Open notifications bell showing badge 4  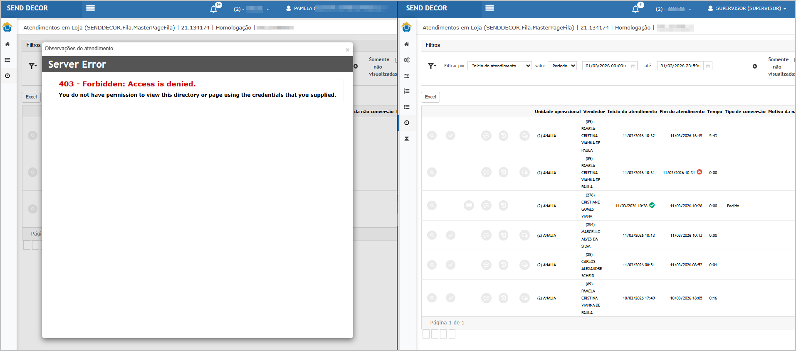(x=635, y=9)
